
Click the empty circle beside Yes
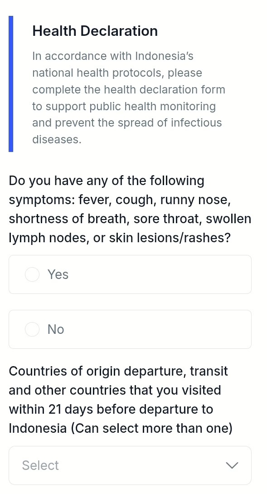pyautogui.click(x=32, y=274)
